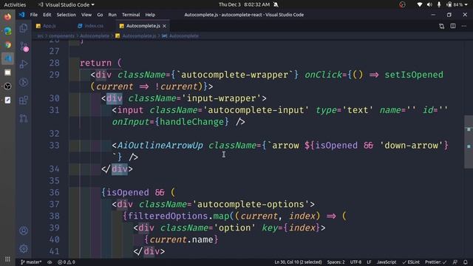The image size is (473, 266).
Task: Close the Autocomplete.js tab
Action: (x=164, y=26)
